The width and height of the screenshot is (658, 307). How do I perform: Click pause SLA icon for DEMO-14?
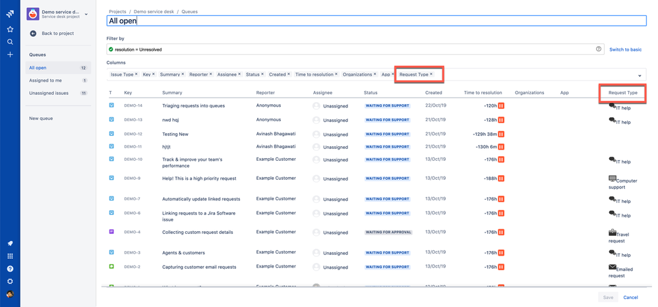(501, 106)
